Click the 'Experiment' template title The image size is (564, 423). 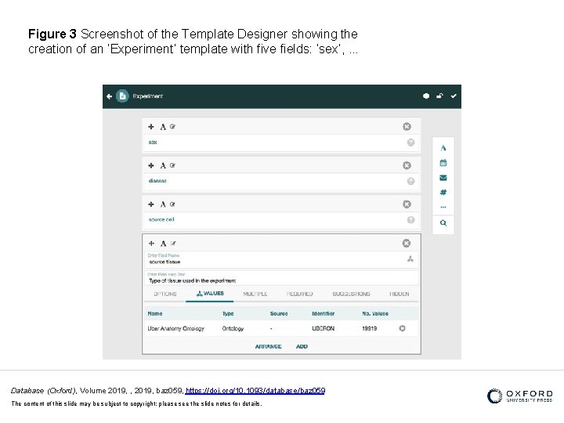[x=147, y=96]
